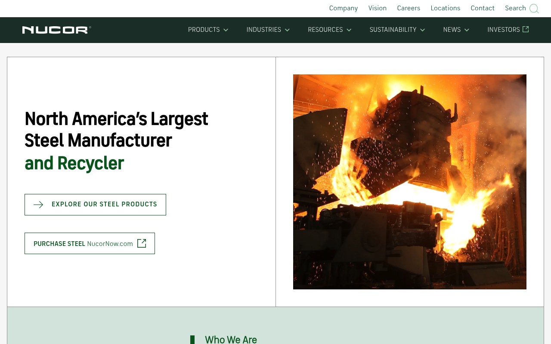The width and height of the screenshot is (551, 344).
Task: Click Explore Our Steel Products button
Action: (x=95, y=205)
